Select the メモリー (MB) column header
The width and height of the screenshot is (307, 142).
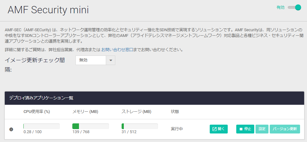coord(86,112)
